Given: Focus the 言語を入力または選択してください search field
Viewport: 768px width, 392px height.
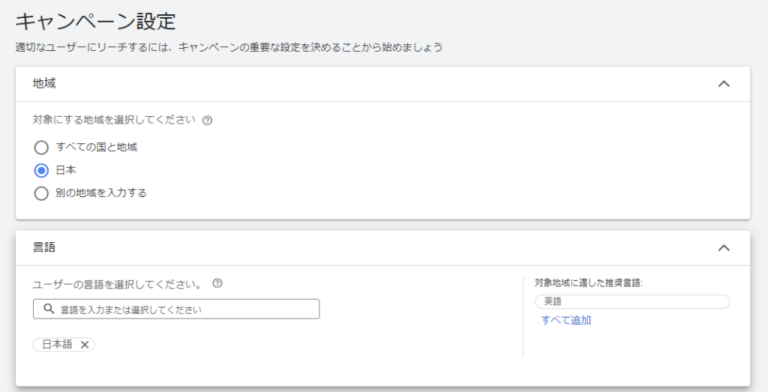Looking at the screenshot, I should 176,310.
